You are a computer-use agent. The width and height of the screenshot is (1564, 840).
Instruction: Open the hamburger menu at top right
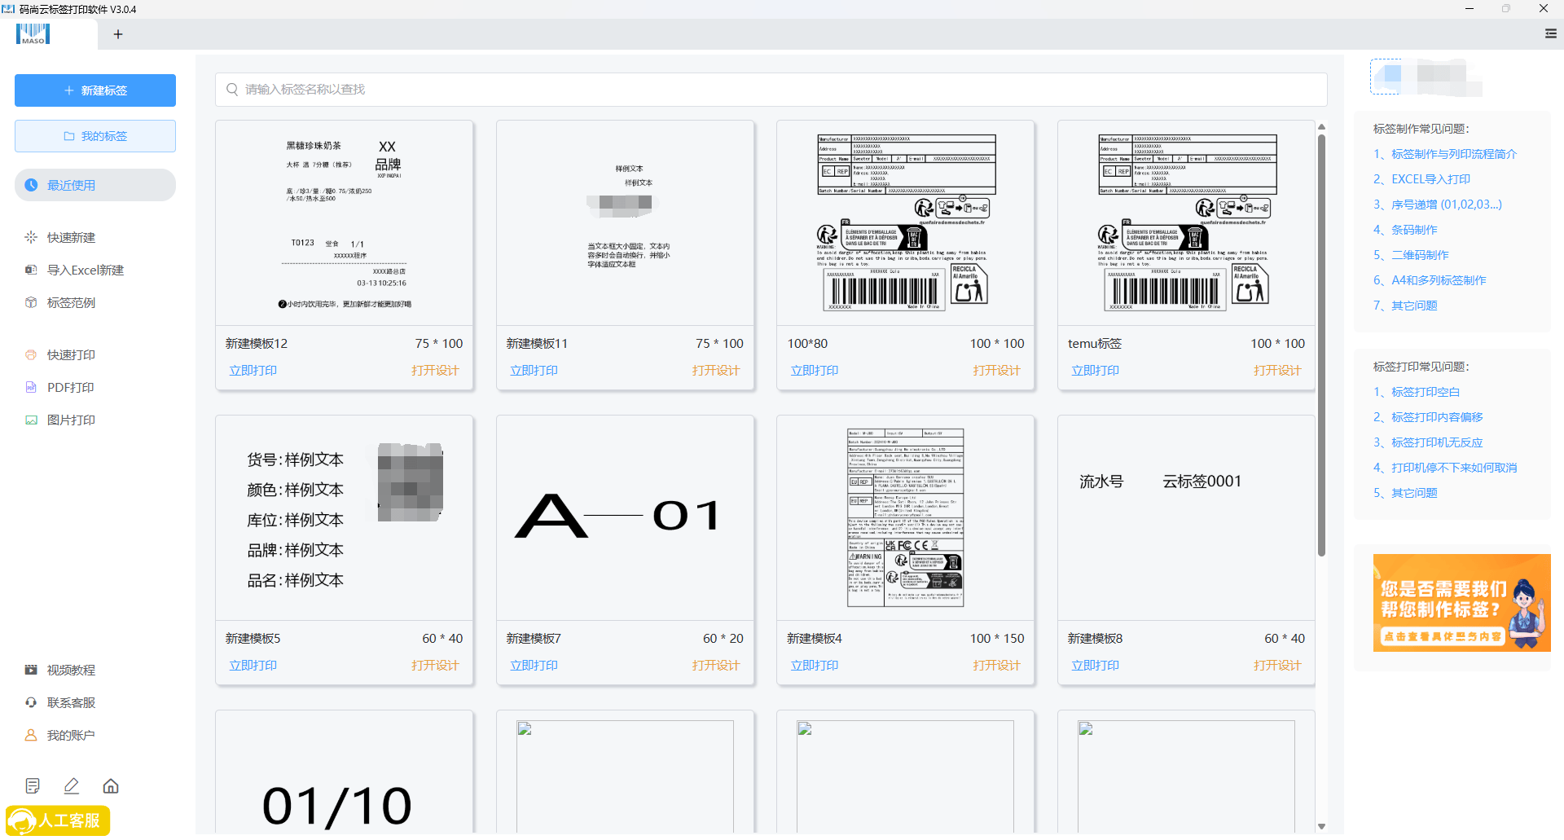point(1551,33)
